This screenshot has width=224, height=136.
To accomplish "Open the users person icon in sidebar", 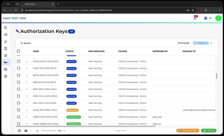I will pyautogui.click(x=6, y=42).
